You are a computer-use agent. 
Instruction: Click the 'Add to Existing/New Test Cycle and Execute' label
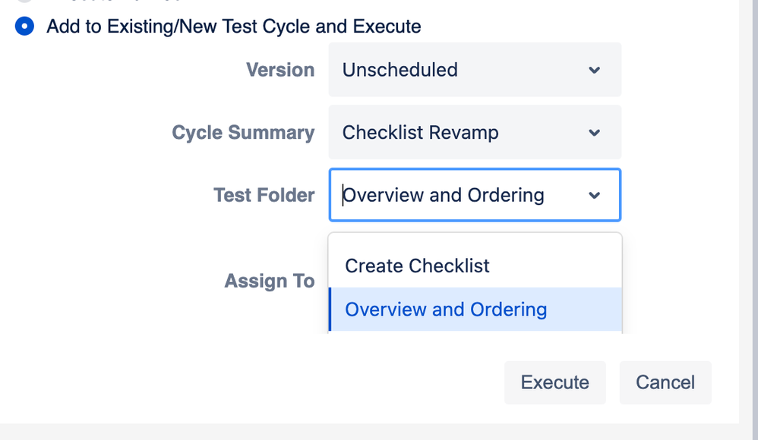coord(234,27)
